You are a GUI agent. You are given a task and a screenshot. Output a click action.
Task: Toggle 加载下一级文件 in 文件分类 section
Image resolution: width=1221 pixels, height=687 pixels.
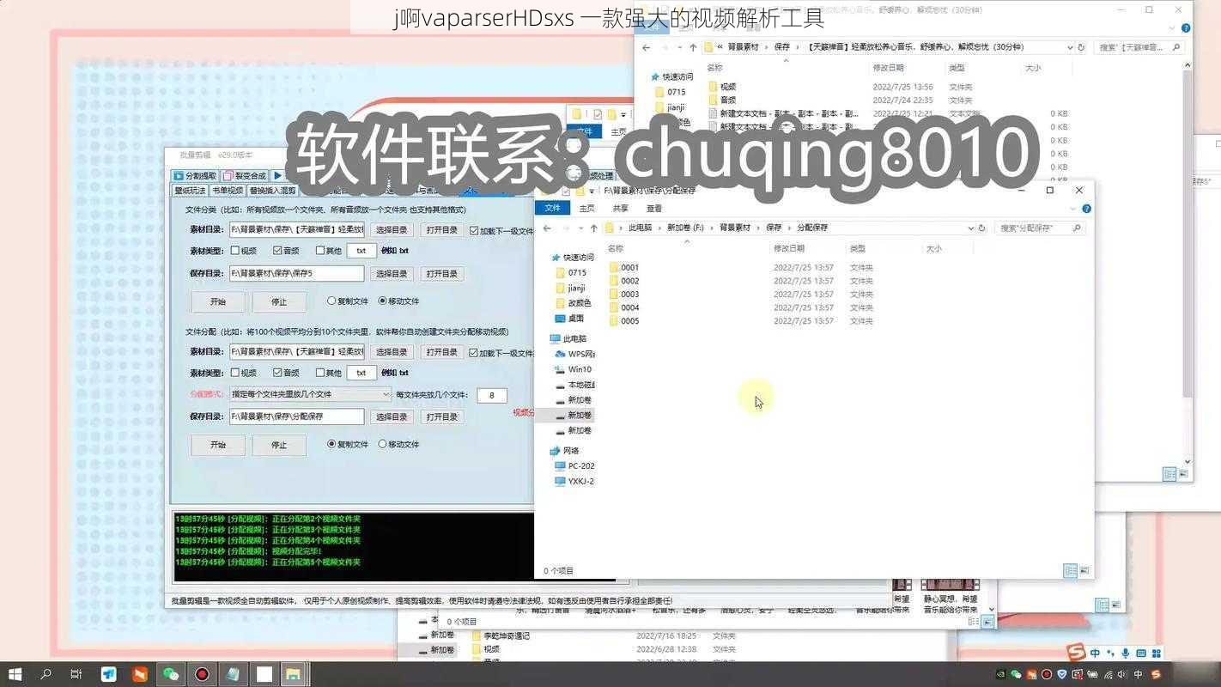[x=473, y=230]
